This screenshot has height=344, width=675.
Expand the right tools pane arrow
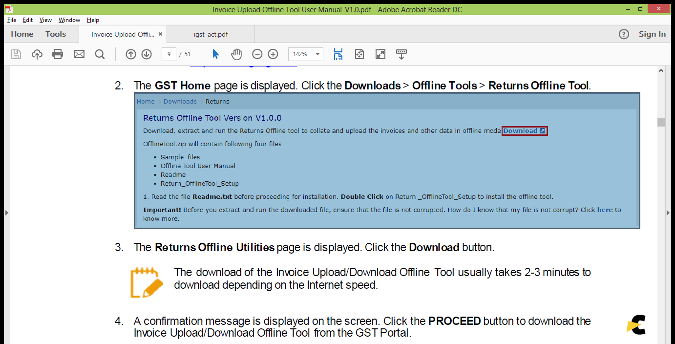669,213
